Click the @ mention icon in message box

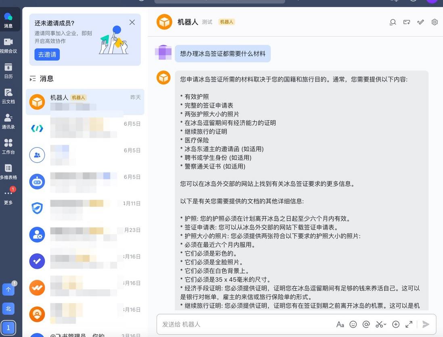pos(366,324)
